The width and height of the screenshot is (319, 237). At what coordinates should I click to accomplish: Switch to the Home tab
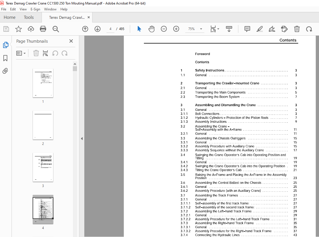pos(10,17)
